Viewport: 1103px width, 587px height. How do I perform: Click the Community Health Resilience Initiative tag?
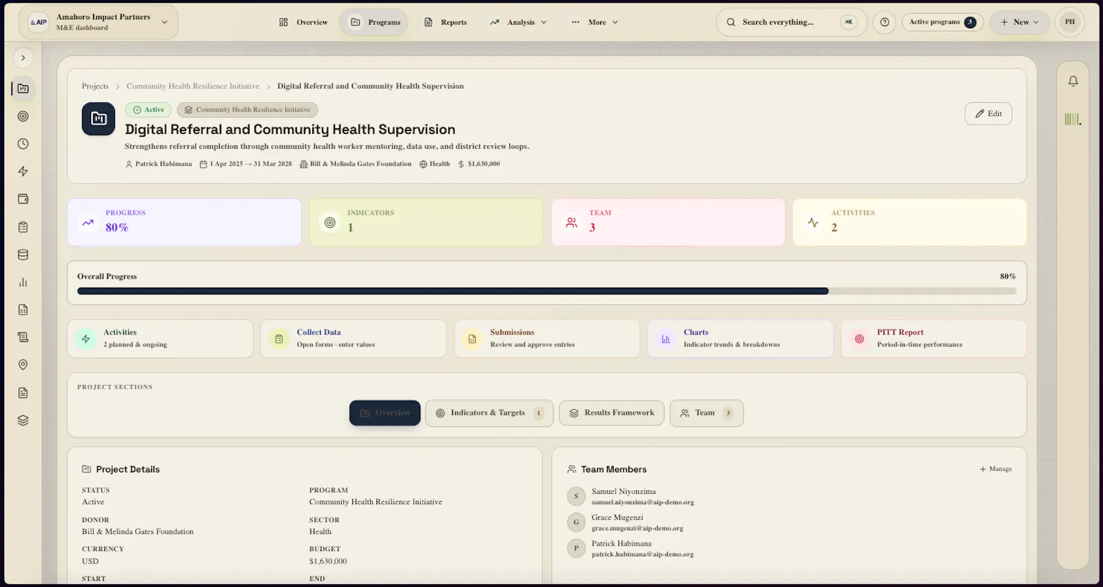247,110
